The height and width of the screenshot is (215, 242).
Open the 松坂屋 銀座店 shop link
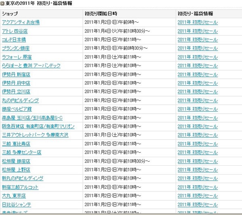[x=16, y=161]
